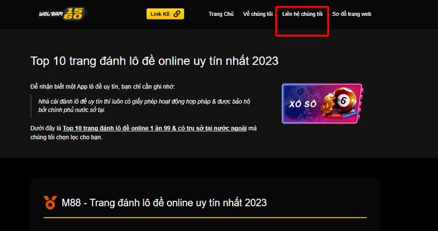
Task: Go to Liên hệ chúng tôi
Action: 302,14
